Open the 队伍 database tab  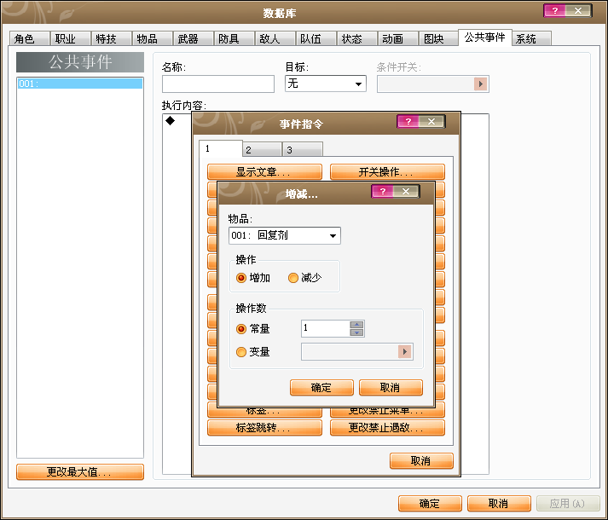316,38
